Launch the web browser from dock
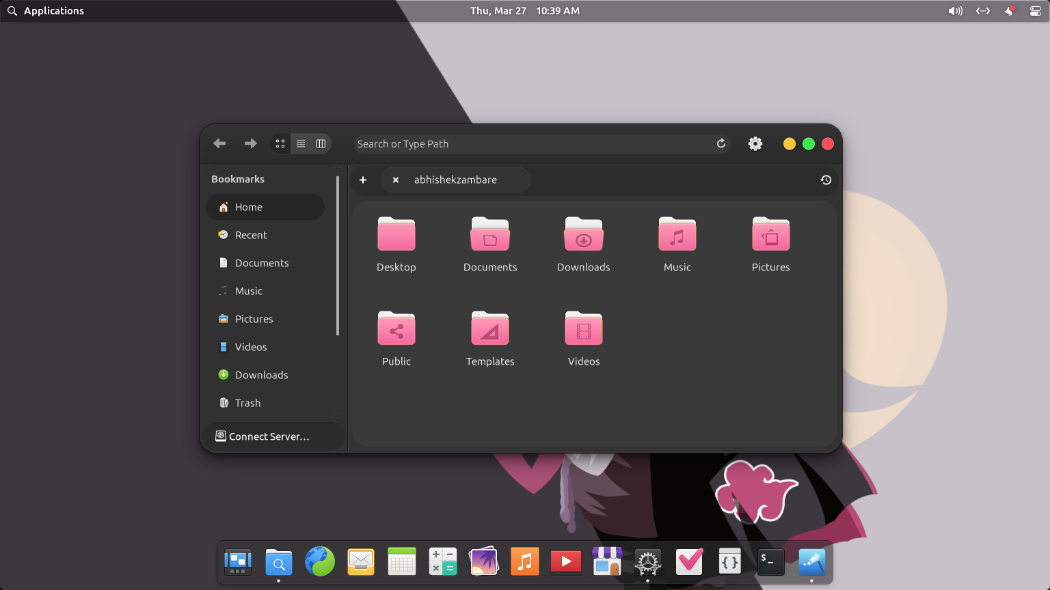Image resolution: width=1050 pixels, height=590 pixels. click(320, 563)
